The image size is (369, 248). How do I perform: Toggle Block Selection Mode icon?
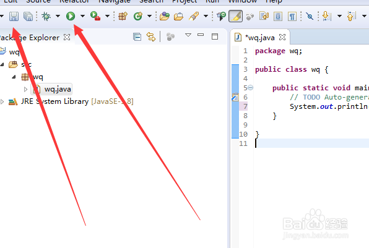[278, 17]
